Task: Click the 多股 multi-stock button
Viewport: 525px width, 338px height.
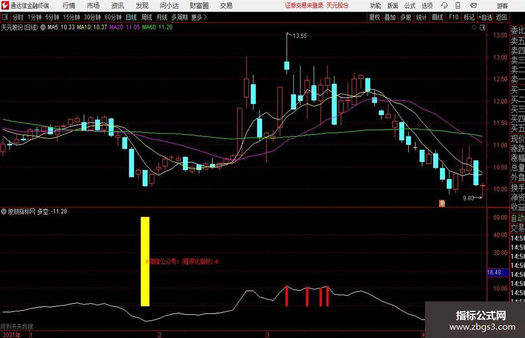Action: pos(406,17)
